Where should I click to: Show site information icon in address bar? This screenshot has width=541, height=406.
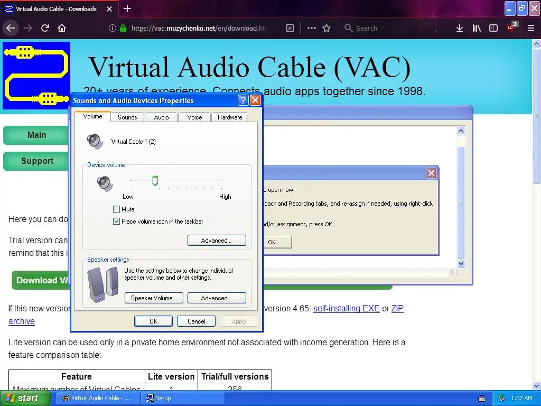(112, 29)
